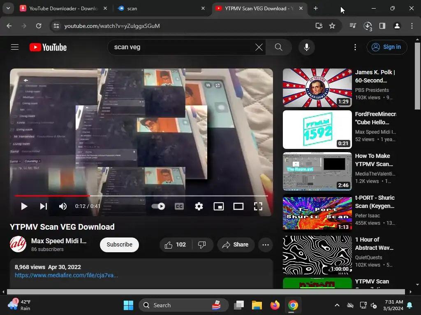Toggle the autoplay switch
The height and width of the screenshot is (315, 421).
click(158, 206)
